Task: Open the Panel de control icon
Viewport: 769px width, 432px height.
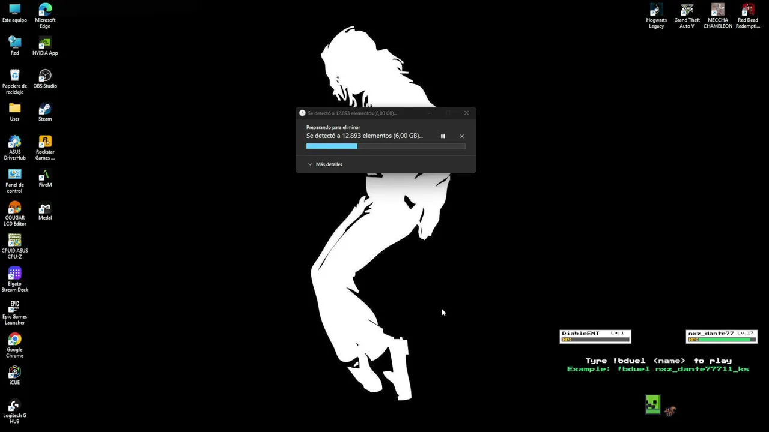Action: click(14, 181)
